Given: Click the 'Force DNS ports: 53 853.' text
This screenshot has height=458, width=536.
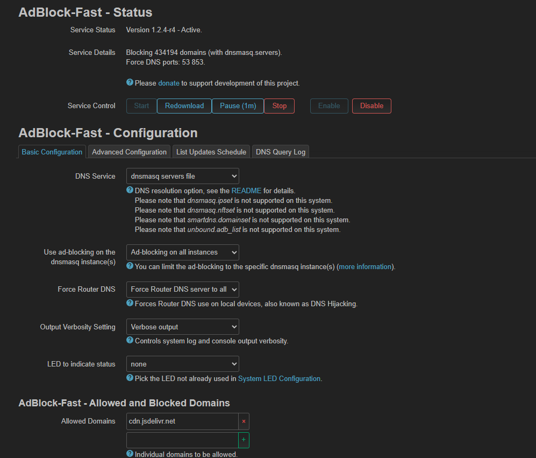Looking at the screenshot, I should 166,62.
